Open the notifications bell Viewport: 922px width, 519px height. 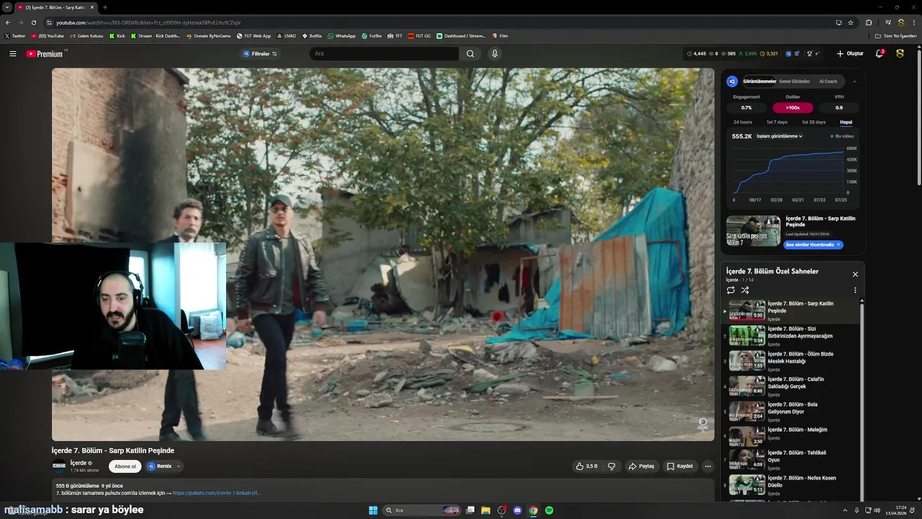(879, 53)
